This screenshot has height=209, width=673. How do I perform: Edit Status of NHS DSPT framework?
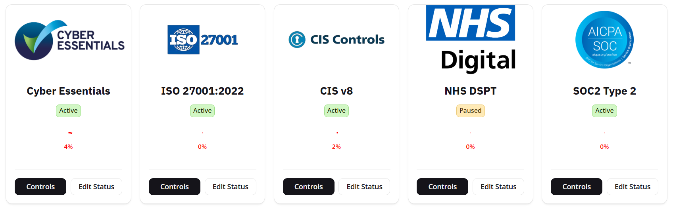[x=498, y=187]
